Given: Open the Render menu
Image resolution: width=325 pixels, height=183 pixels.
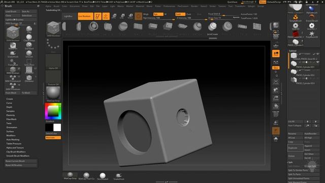Looking at the screenshot, I should 194,6.
